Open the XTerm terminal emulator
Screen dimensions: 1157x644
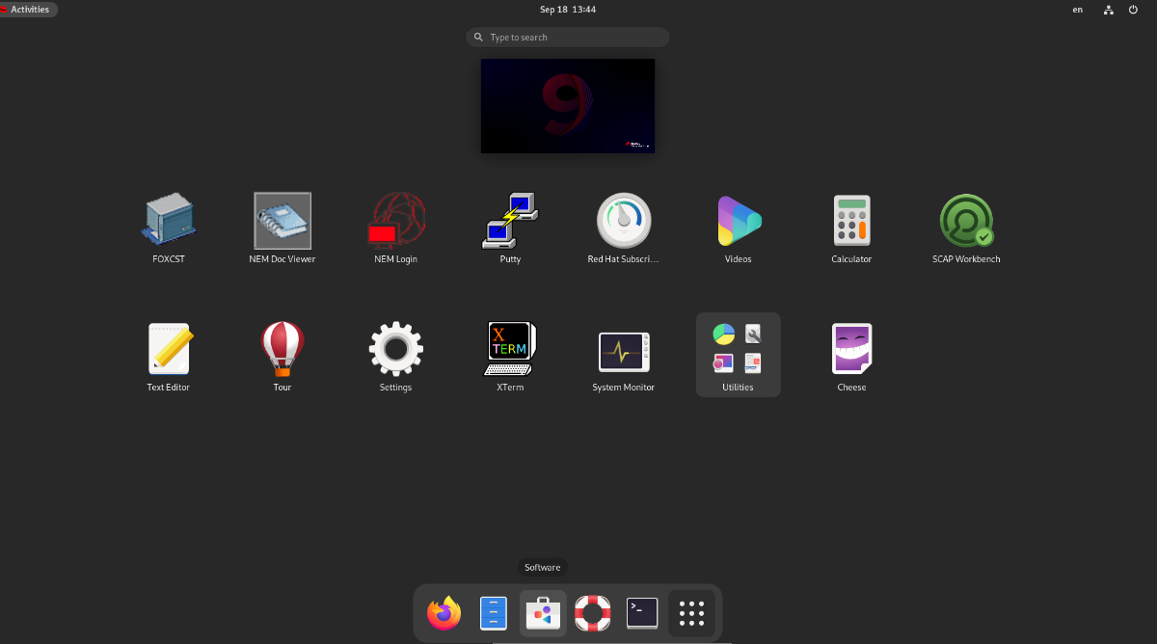pyautogui.click(x=510, y=348)
